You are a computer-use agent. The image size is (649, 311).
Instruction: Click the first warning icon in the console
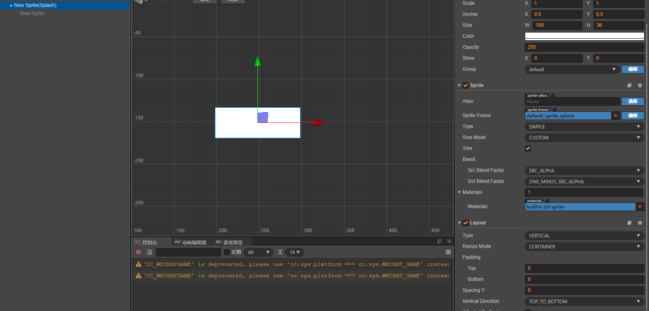(138, 264)
